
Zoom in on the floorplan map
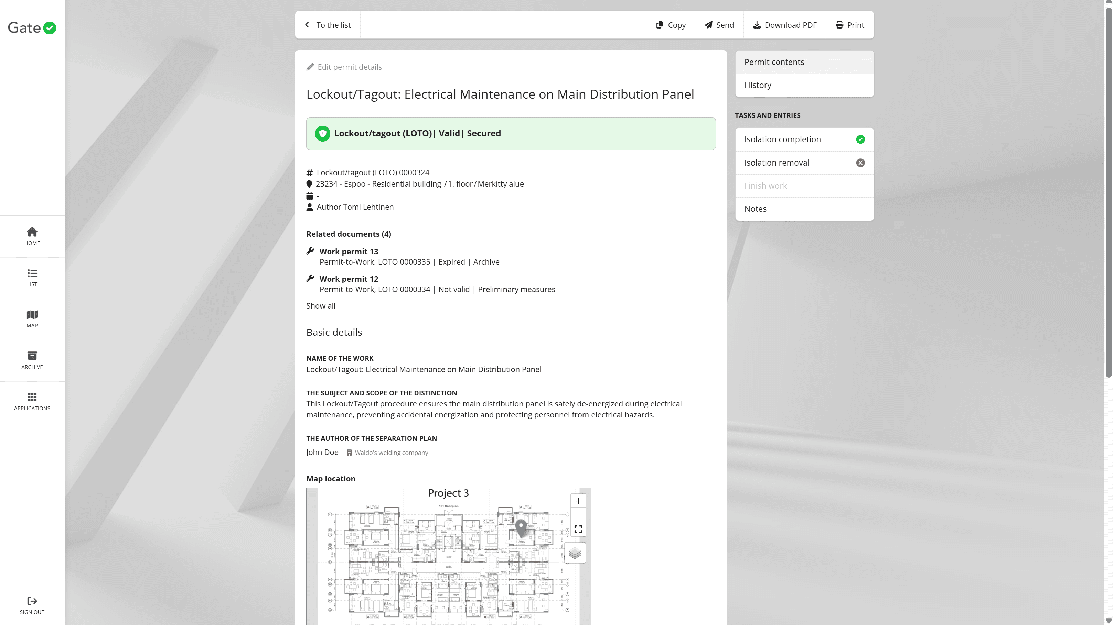[x=578, y=501]
